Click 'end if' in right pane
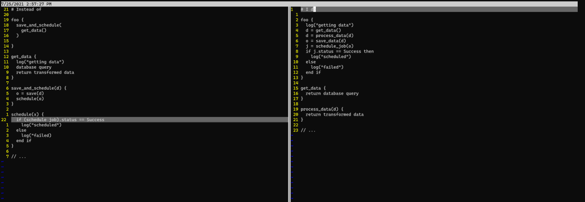Viewport: 585px width, 202px height. tap(313, 73)
